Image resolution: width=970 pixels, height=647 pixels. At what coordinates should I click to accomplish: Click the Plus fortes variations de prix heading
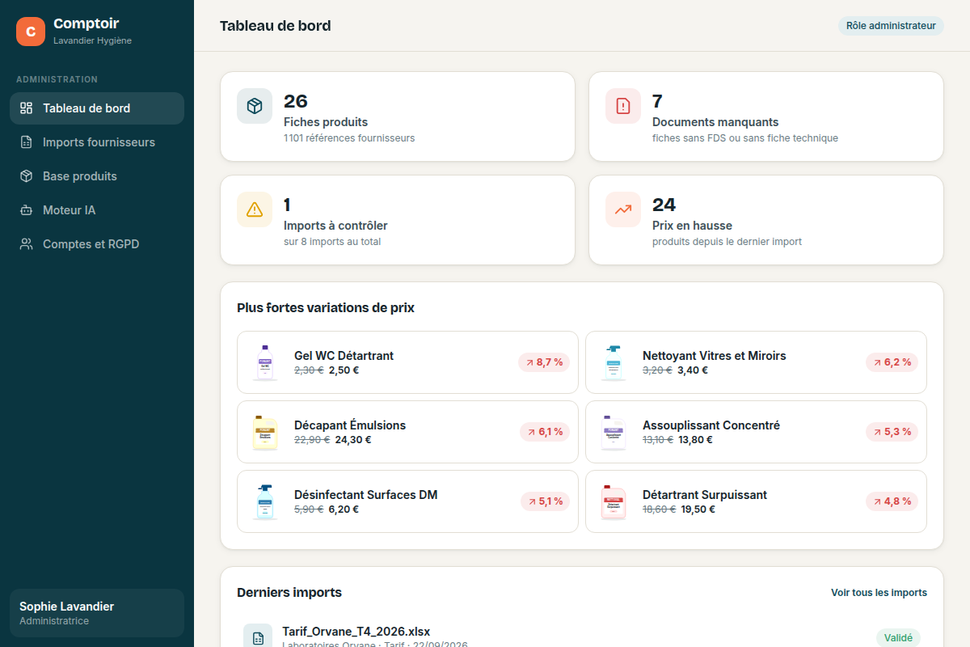(326, 308)
